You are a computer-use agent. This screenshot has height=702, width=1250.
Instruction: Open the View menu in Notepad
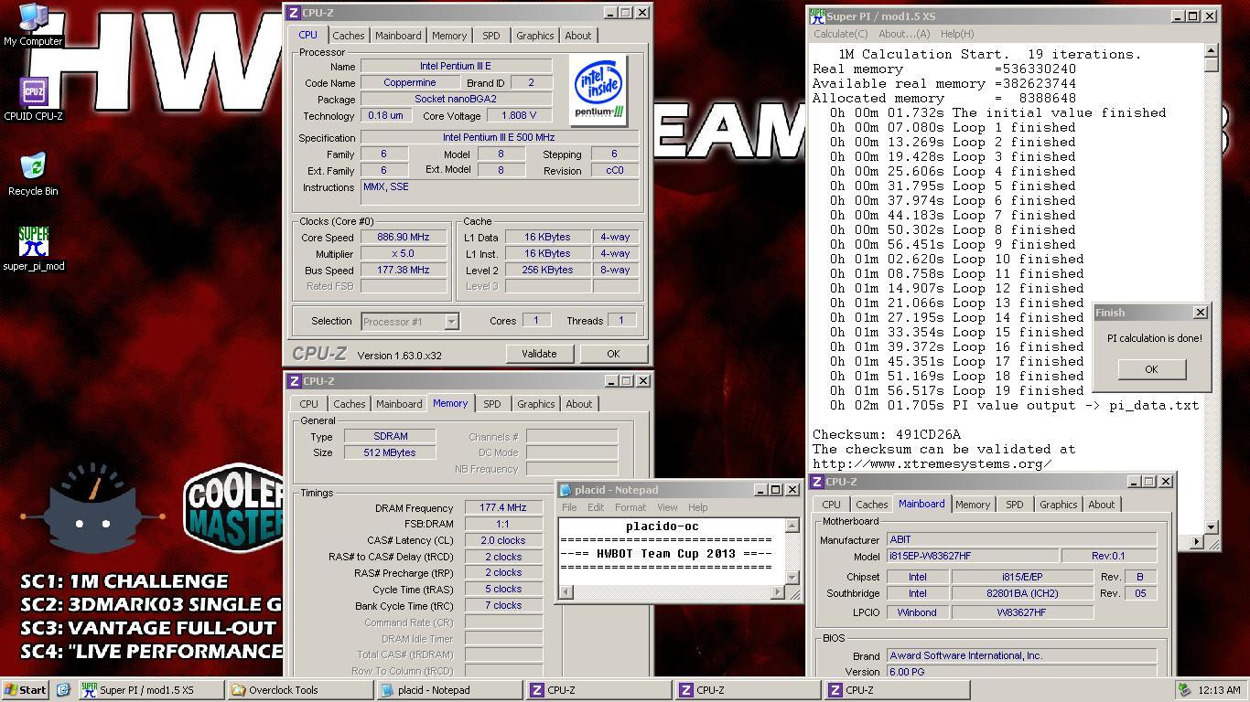click(x=667, y=507)
